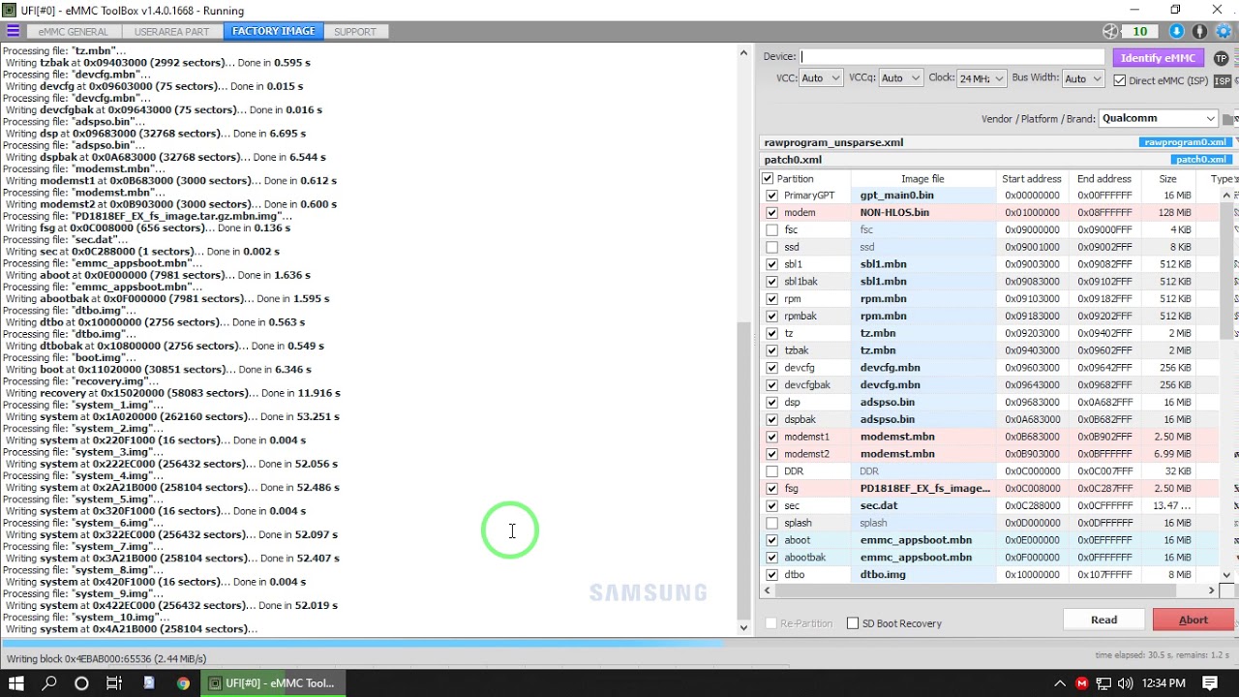1239x697 pixels.
Task: Open Task View on the taskbar
Action: (x=113, y=683)
